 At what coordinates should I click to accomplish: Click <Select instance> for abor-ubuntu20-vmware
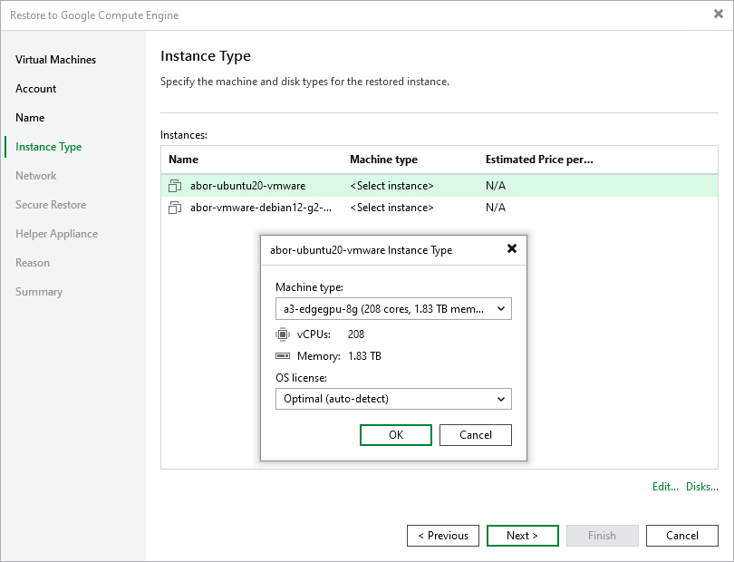pos(391,186)
